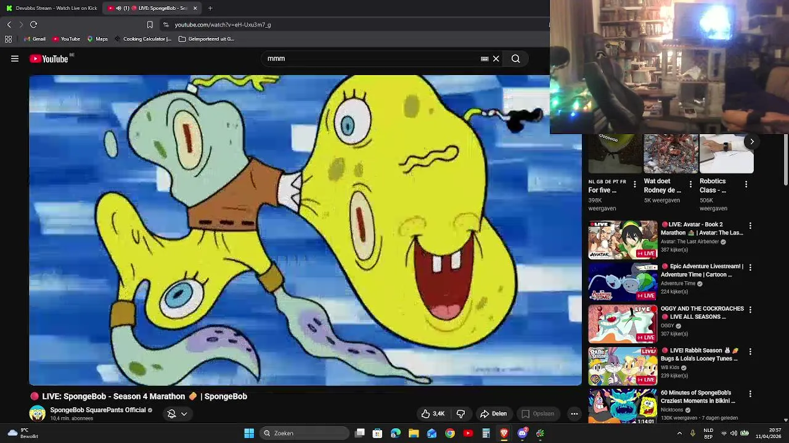Like the video with 3,4K likes
Screen dimensions: 789x443
click(433, 413)
